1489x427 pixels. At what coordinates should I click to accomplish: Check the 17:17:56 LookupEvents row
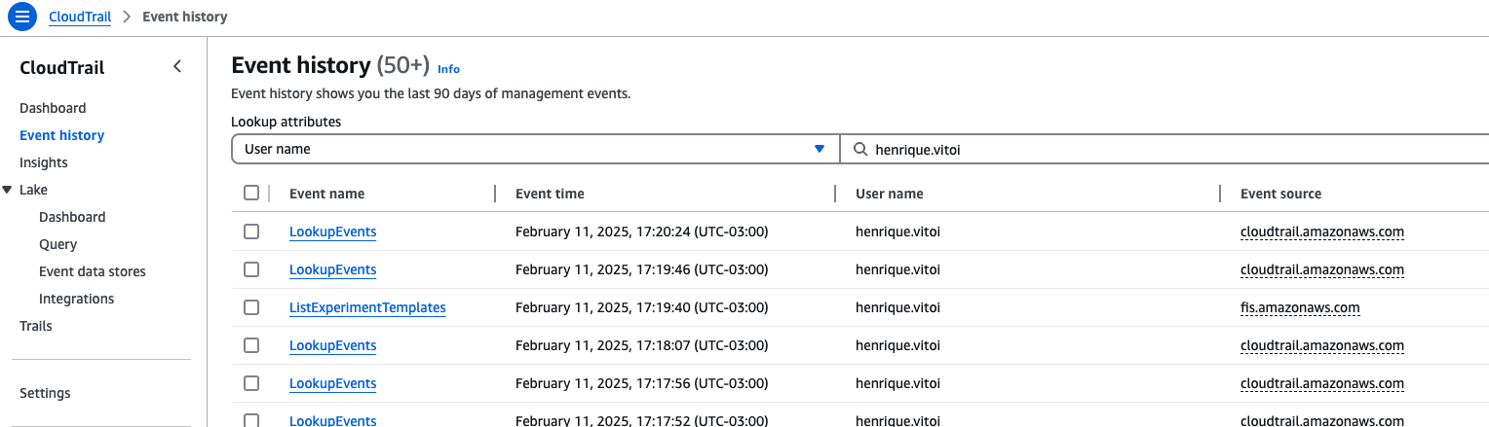(251, 383)
